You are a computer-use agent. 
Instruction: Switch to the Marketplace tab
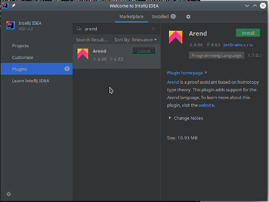(131, 17)
